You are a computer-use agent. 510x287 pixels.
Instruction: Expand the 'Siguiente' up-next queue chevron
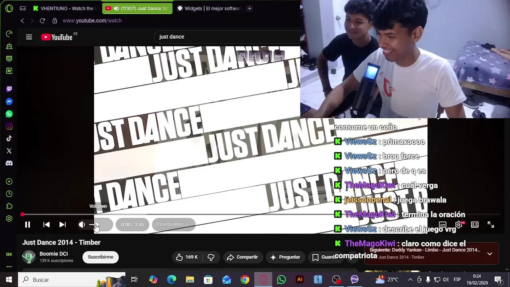point(490,254)
